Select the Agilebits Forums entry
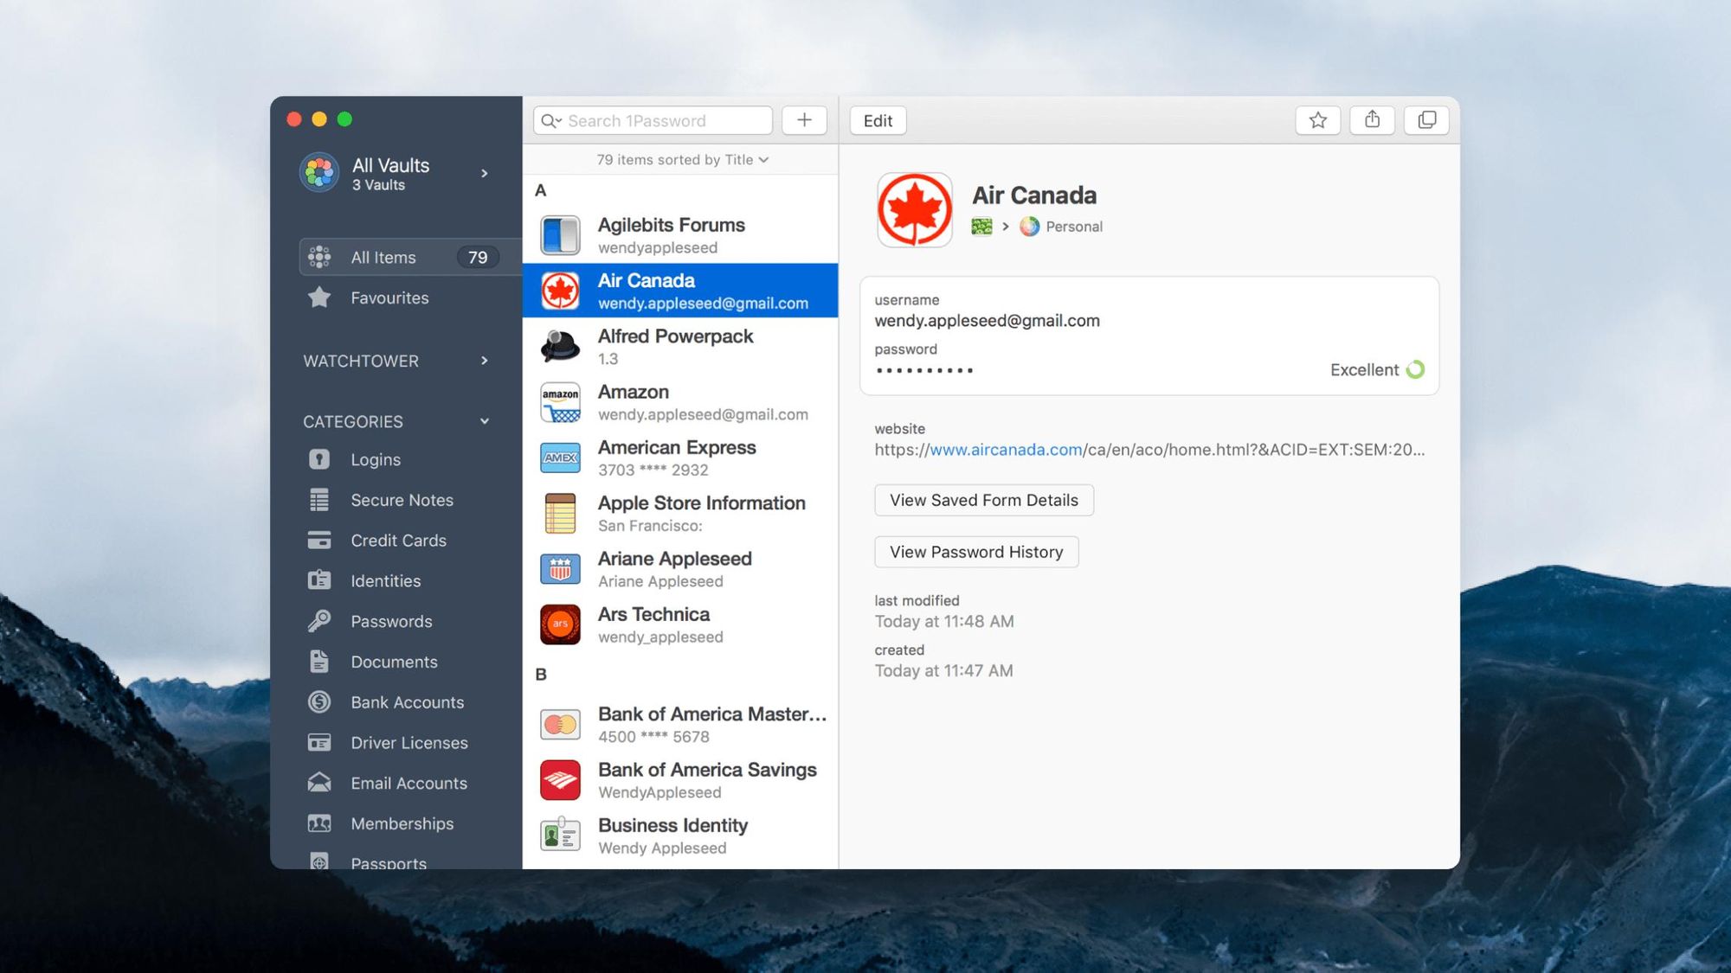The image size is (1731, 973). click(680, 235)
